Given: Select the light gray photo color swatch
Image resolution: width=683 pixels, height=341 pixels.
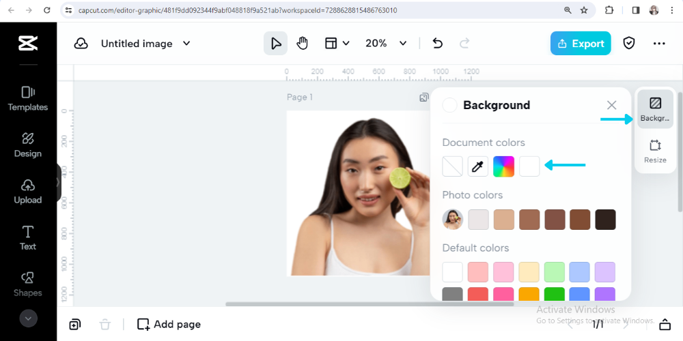Looking at the screenshot, I should pyautogui.click(x=478, y=219).
